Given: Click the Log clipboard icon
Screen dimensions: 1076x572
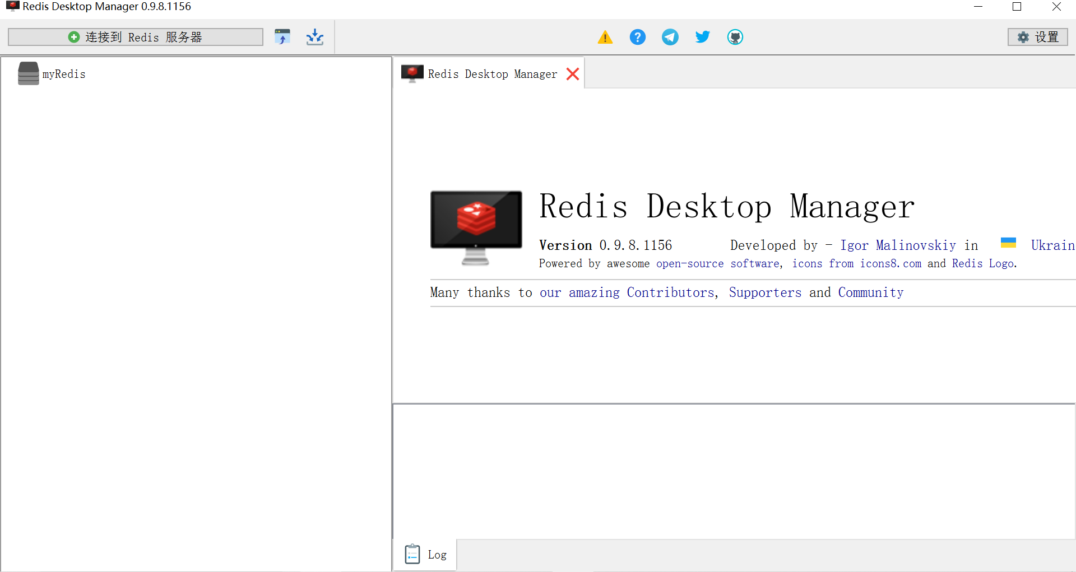Looking at the screenshot, I should pos(412,554).
